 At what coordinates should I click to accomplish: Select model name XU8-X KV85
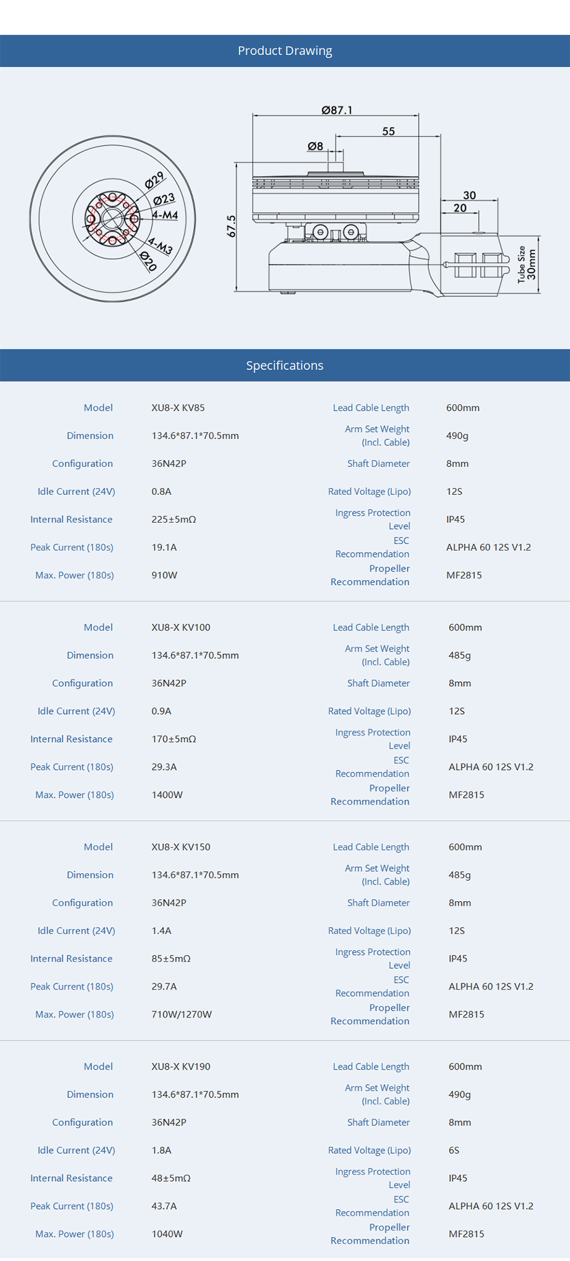178,408
